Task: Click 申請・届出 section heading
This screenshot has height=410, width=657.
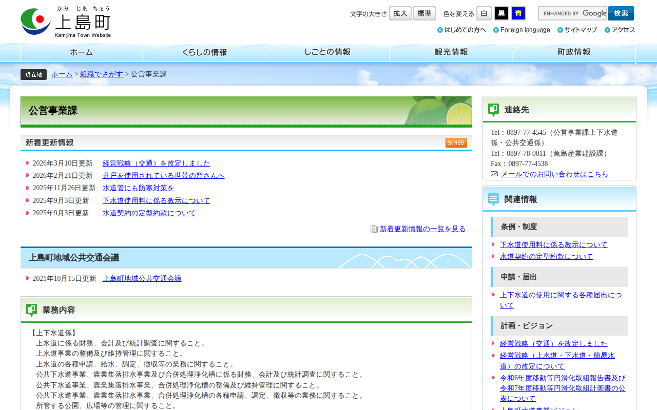Action: click(559, 277)
